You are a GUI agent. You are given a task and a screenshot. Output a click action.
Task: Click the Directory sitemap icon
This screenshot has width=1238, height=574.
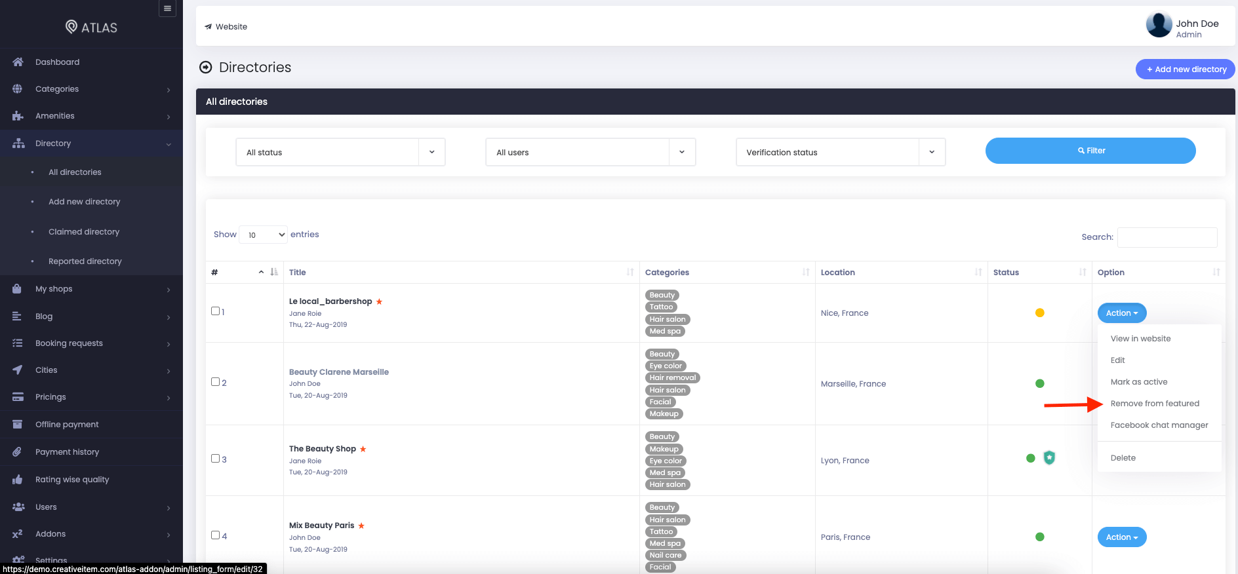(18, 143)
